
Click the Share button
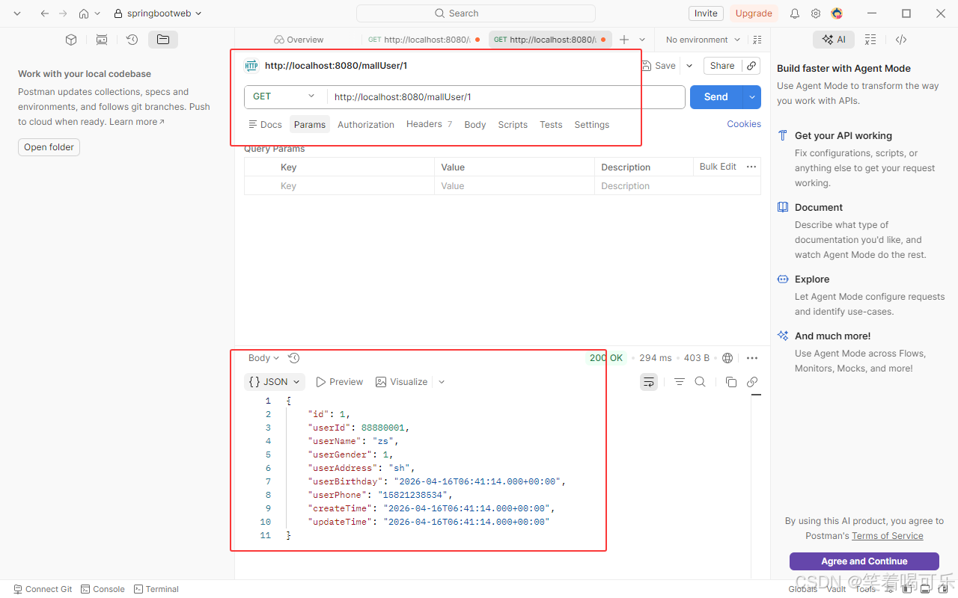722,66
